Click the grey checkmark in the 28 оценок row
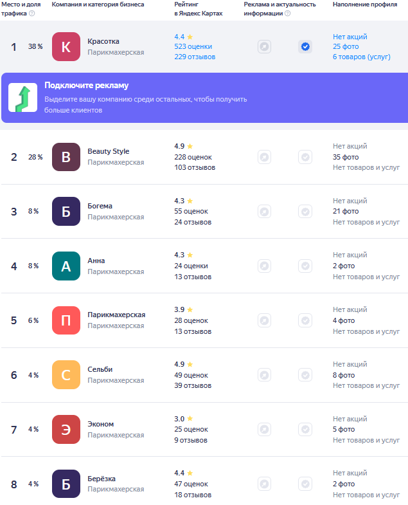Image resolution: width=408 pixels, height=505 pixels. (x=305, y=320)
